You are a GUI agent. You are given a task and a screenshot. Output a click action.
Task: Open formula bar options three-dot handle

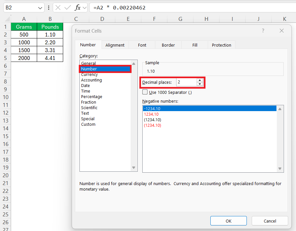[49, 8]
